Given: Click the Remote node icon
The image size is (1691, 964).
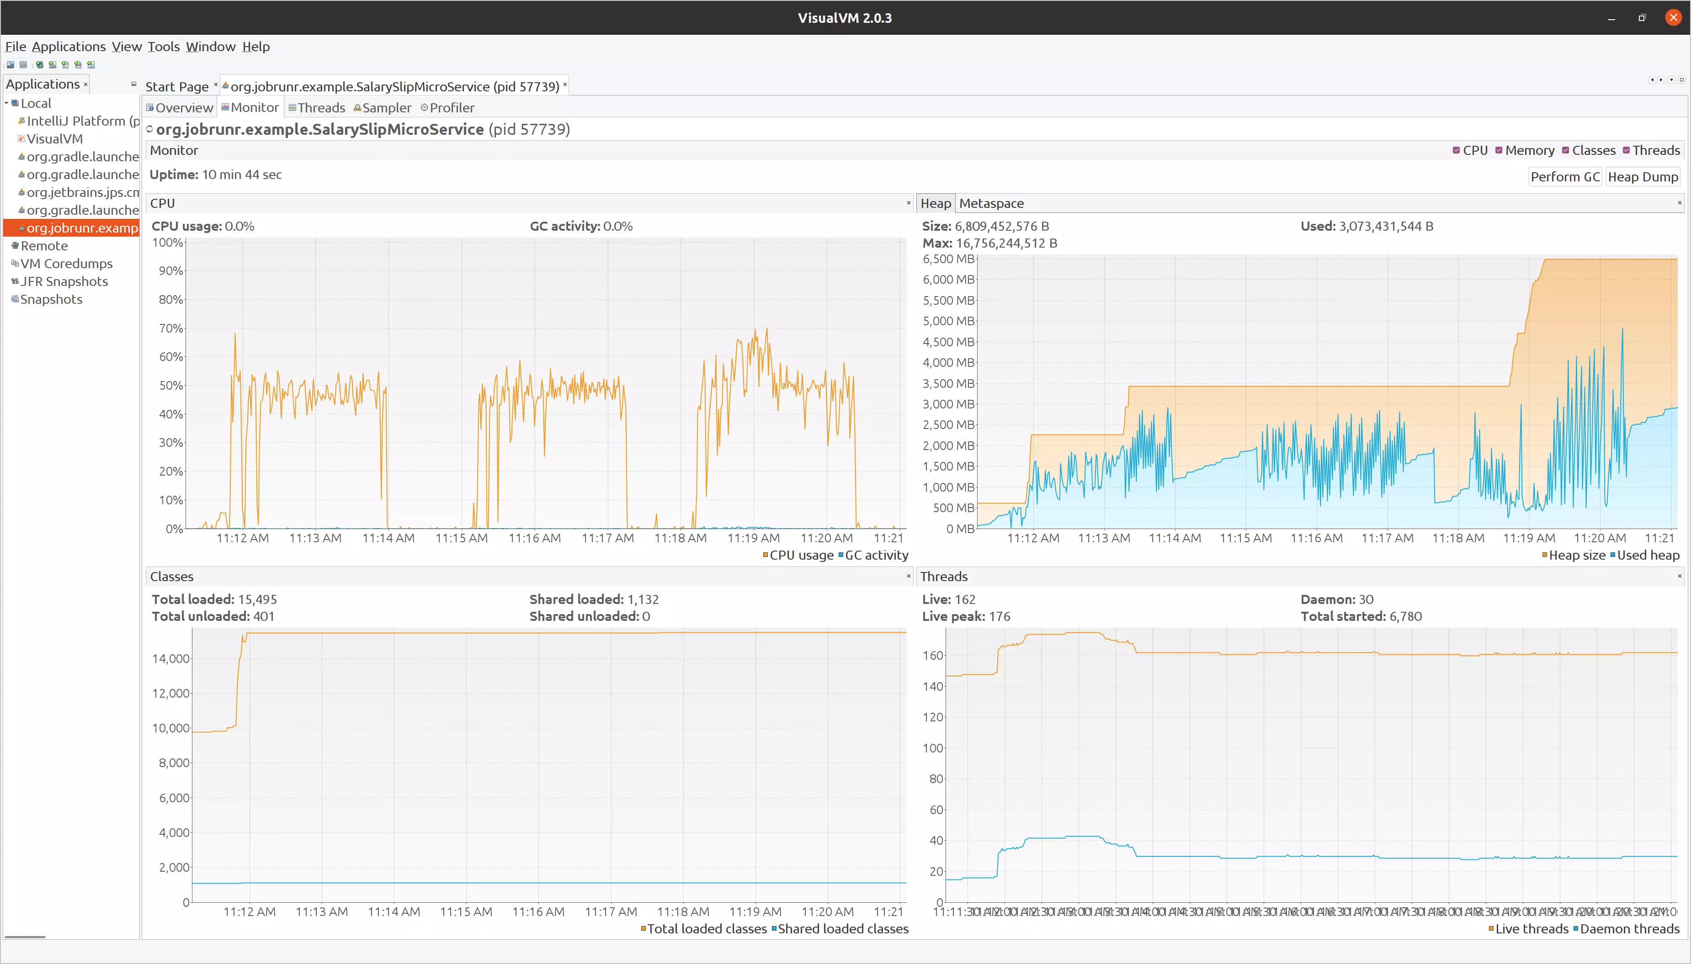Looking at the screenshot, I should (x=15, y=246).
